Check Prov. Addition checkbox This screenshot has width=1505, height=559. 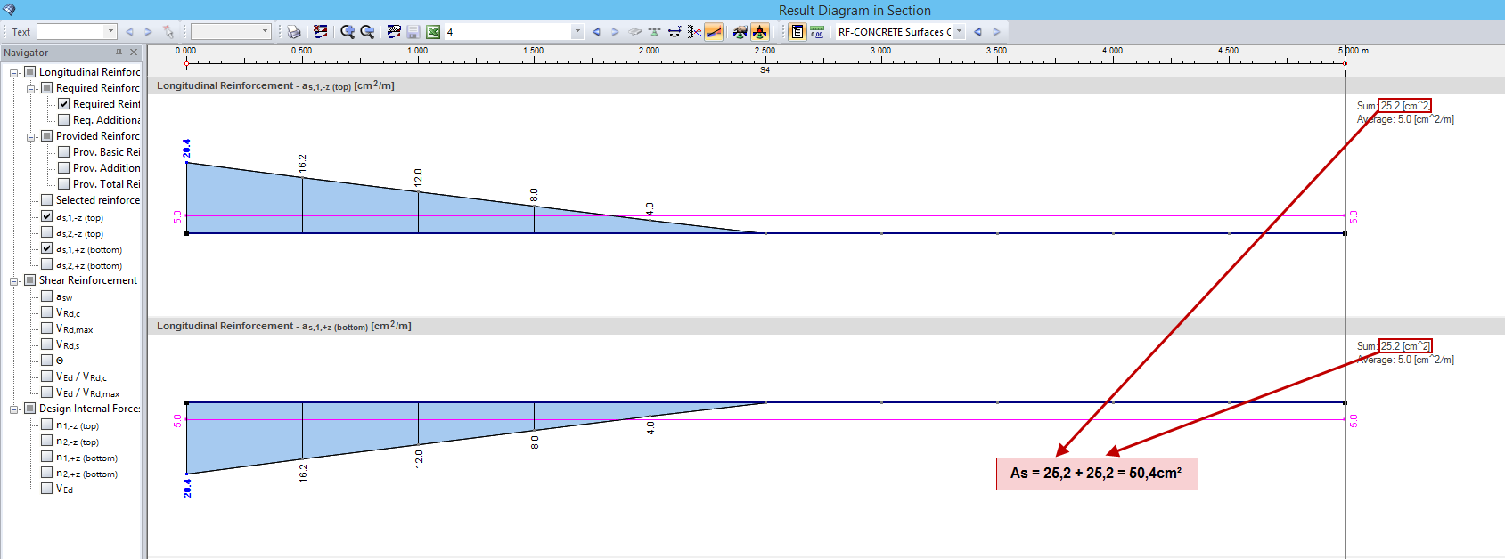(64, 168)
